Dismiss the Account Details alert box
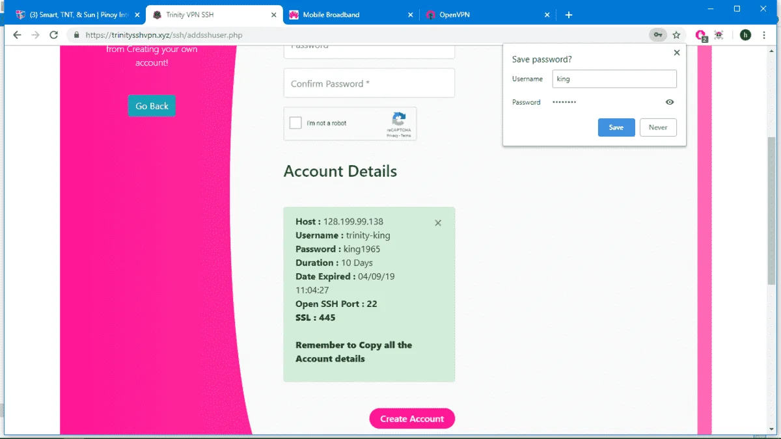Image resolution: width=781 pixels, height=439 pixels. pyautogui.click(x=438, y=223)
